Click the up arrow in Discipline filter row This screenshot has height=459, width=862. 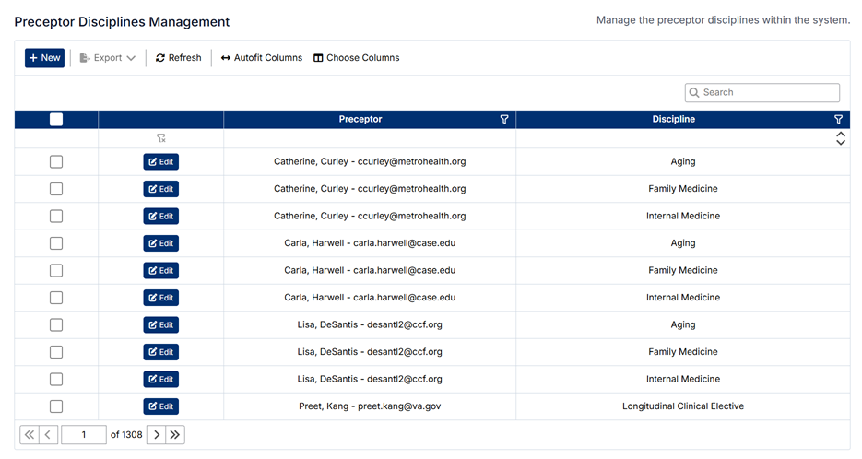(840, 135)
